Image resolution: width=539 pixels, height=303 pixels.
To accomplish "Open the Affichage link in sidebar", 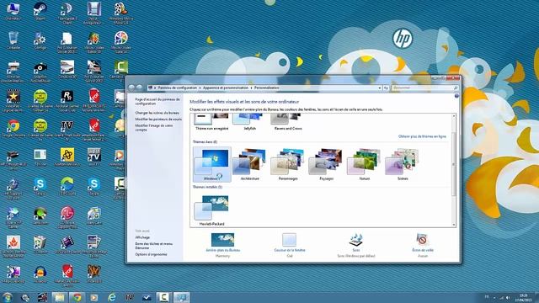I will click(x=142, y=237).
